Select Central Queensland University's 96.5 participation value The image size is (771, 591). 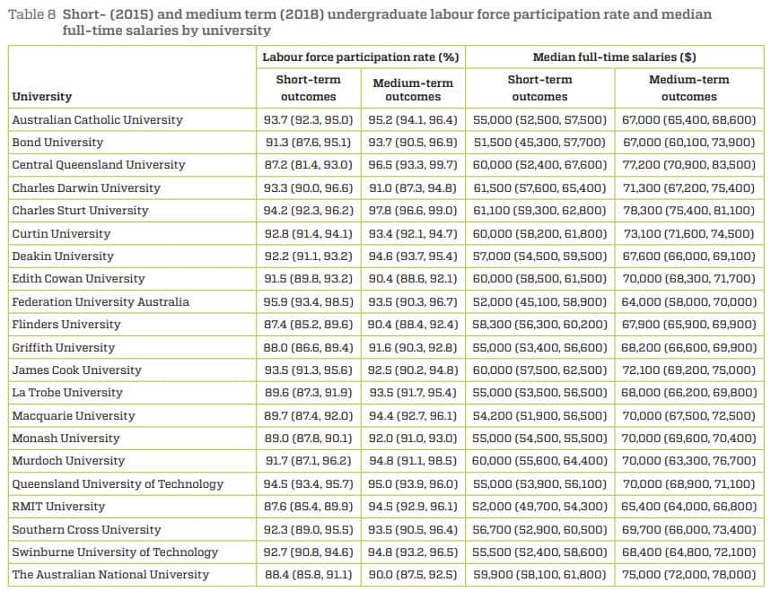[x=413, y=165]
